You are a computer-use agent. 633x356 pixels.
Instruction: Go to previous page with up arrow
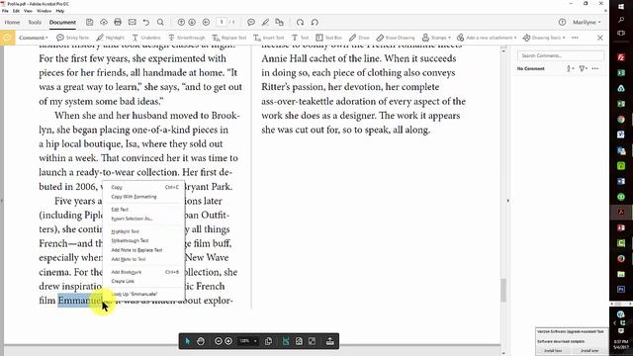coord(181,22)
